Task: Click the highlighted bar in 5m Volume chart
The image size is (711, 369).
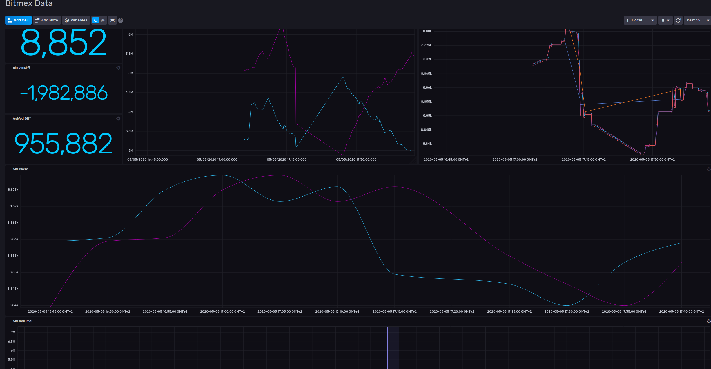Action: pyautogui.click(x=393, y=348)
